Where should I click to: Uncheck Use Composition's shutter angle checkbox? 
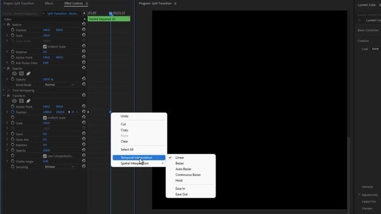coord(45,156)
